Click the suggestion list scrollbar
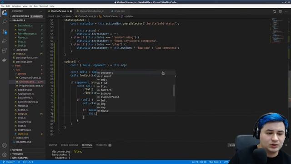The width and height of the screenshot is (291, 164). tap(174, 91)
